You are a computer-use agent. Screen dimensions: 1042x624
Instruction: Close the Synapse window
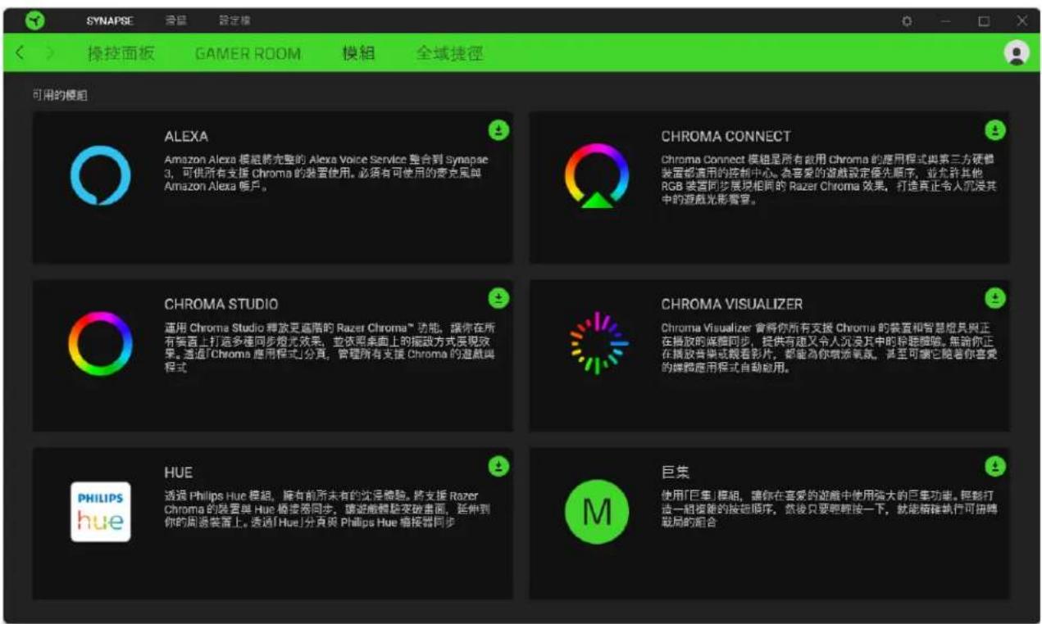pyautogui.click(x=1022, y=21)
